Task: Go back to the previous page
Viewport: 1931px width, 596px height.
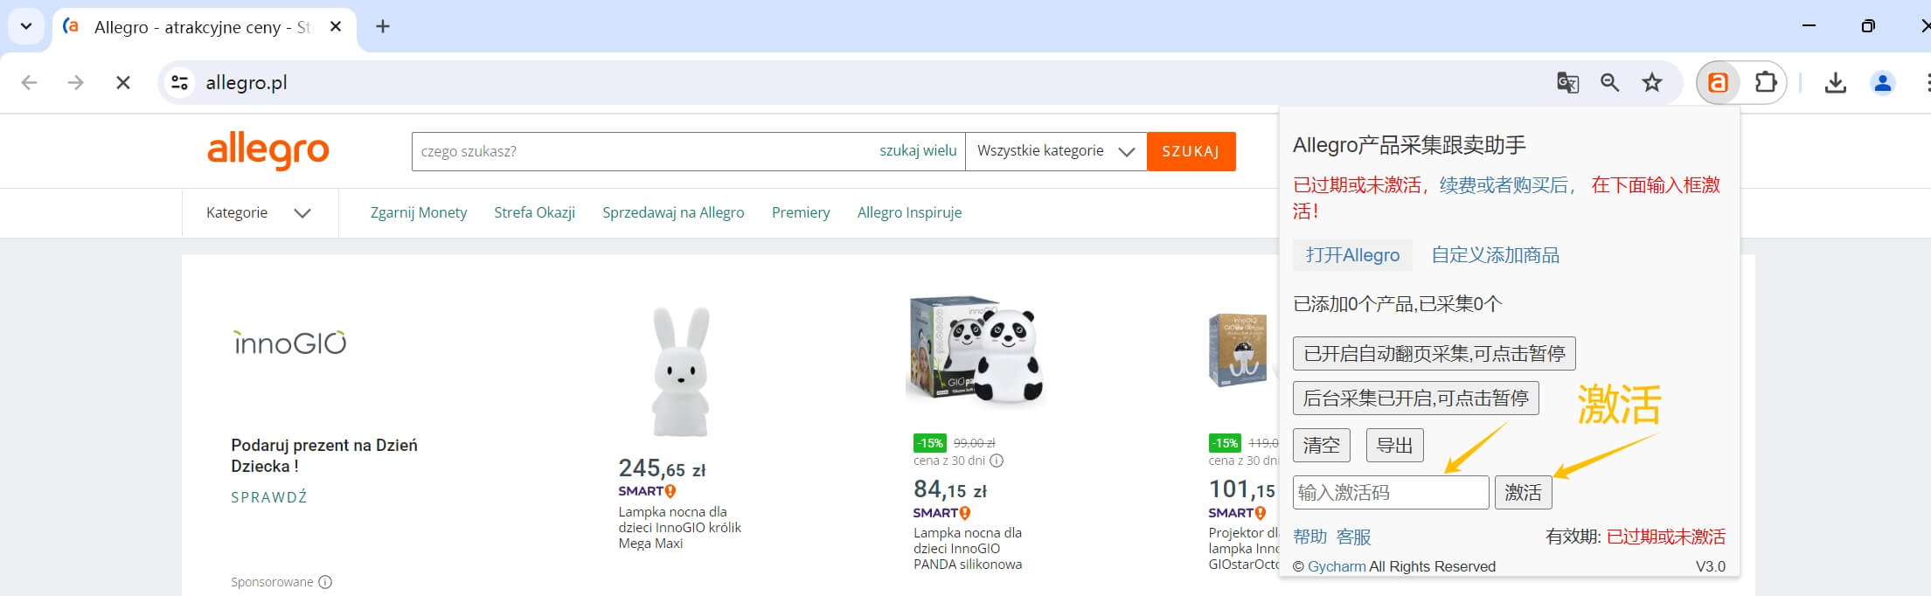Action: 30,83
